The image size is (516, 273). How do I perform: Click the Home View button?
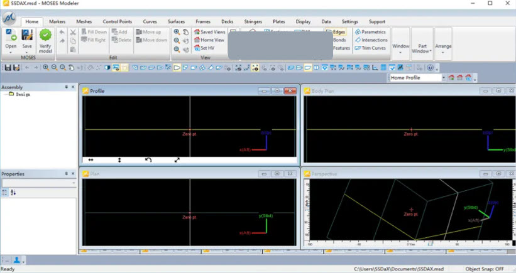coord(209,40)
